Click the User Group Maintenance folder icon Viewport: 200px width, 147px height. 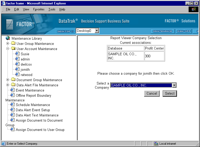coord(13,44)
